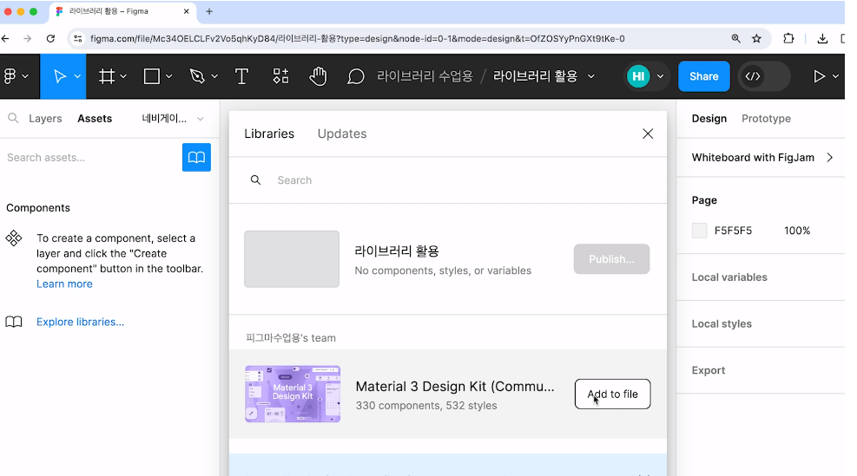Click Material 3 Design Kit title
Image resolution: width=857 pixels, height=476 pixels.
coord(455,387)
